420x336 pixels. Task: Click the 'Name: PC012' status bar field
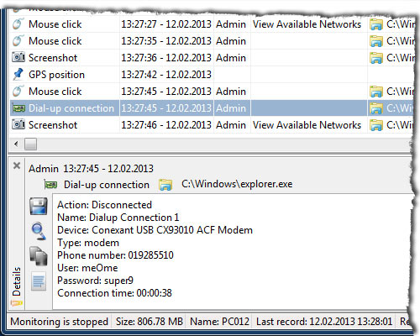[x=219, y=322]
